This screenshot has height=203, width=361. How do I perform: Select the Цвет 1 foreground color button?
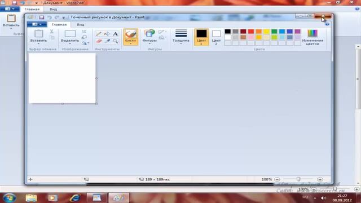point(201,37)
